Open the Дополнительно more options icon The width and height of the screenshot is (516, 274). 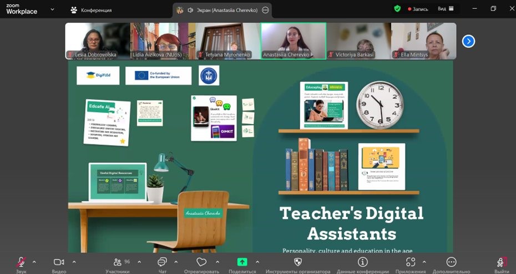click(x=451, y=262)
